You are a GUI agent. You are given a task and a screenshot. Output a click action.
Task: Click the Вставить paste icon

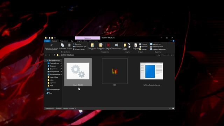69,45
